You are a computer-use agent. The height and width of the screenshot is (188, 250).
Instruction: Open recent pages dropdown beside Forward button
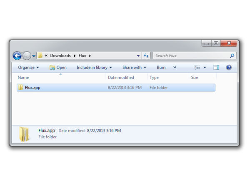click(34, 56)
